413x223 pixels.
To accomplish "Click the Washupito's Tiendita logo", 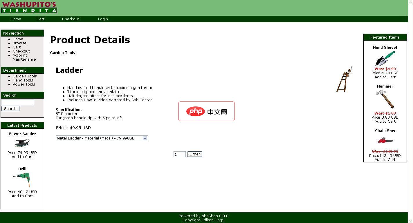I will [x=29, y=8].
